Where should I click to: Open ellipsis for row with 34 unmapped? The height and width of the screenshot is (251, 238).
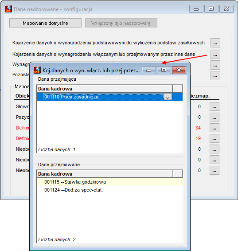[x=215, y=128]
